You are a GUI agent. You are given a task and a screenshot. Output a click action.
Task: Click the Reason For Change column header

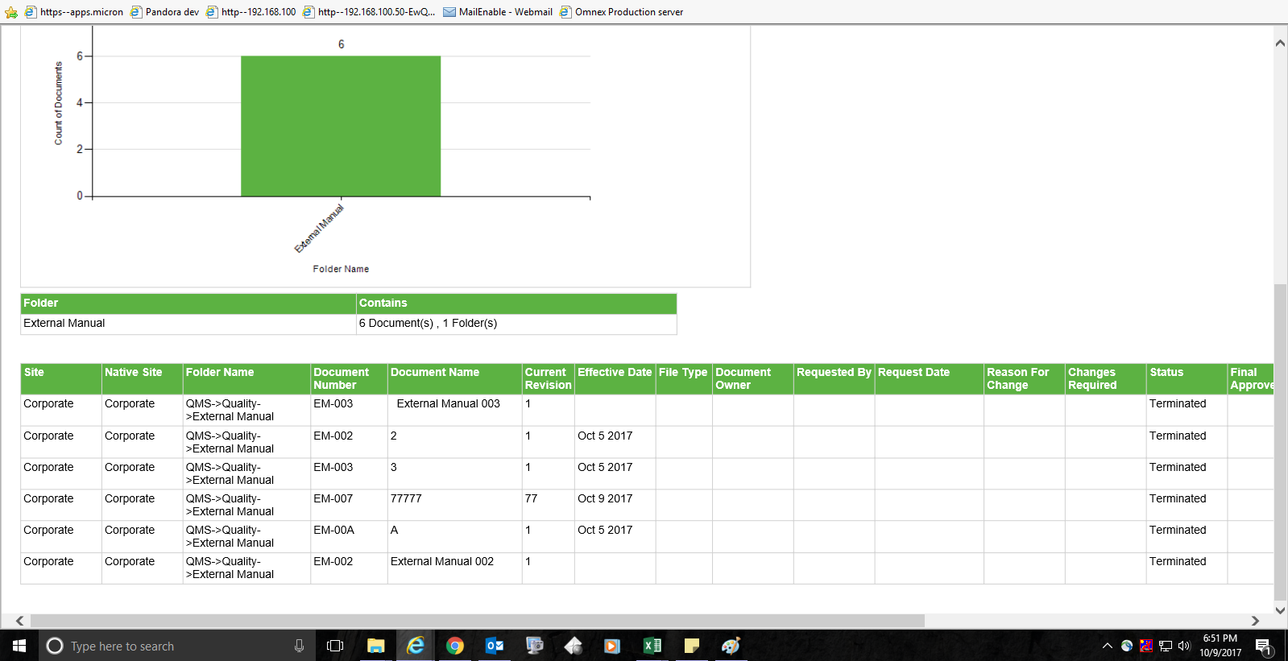(1025, 378)
